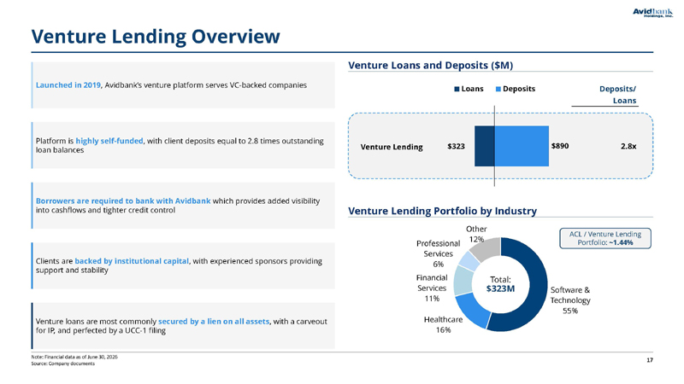The width and height of the screenshot is (684, 384).
Task: Click the gray Other donut segment
Action: 486,247
